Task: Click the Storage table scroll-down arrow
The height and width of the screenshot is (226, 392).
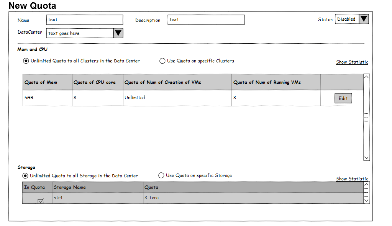Action: point(366,200)
